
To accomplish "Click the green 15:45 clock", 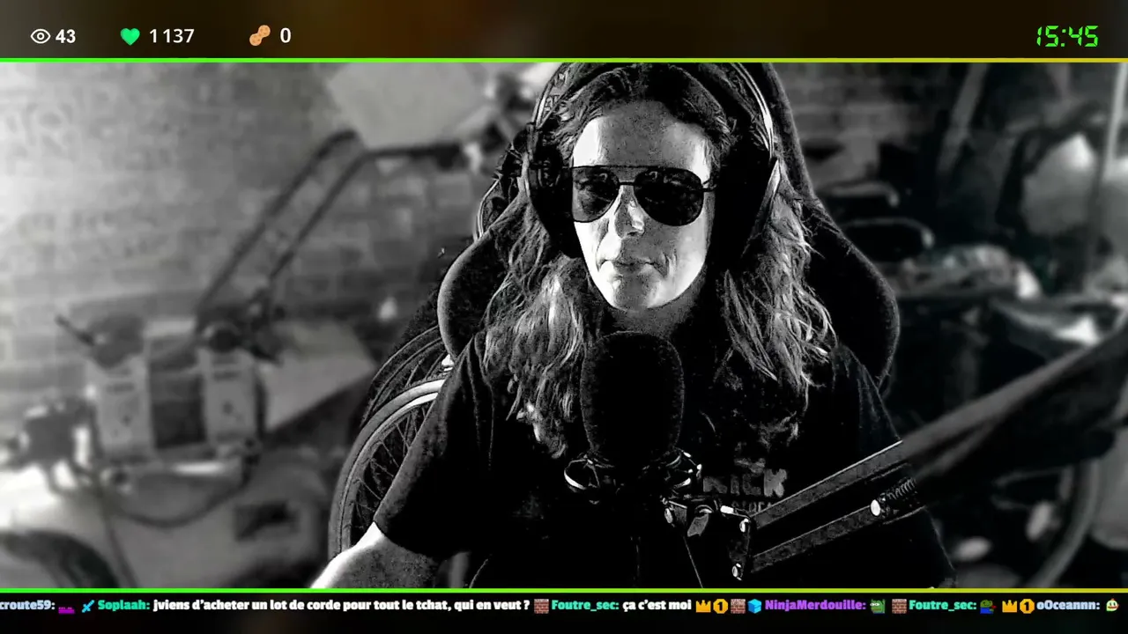I will point(1067,36).
